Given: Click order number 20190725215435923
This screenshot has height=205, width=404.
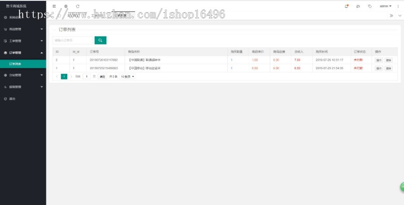Looking at the screenshot, I should tap(104, 68).
